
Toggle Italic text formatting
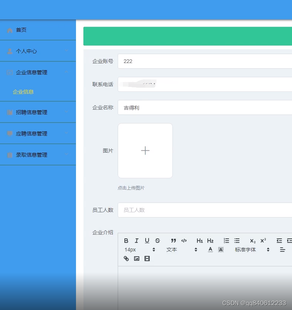point(136,241)
